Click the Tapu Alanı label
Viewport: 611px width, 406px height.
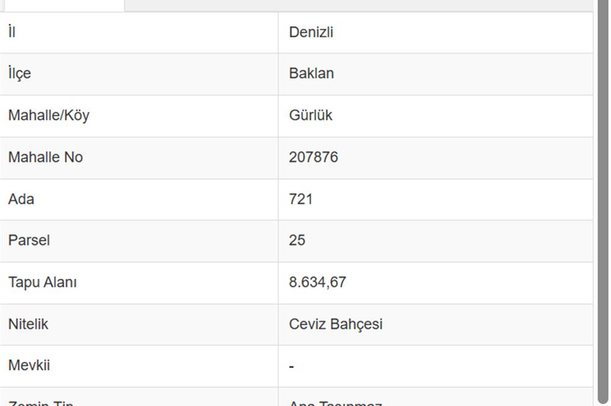point(42,282)
